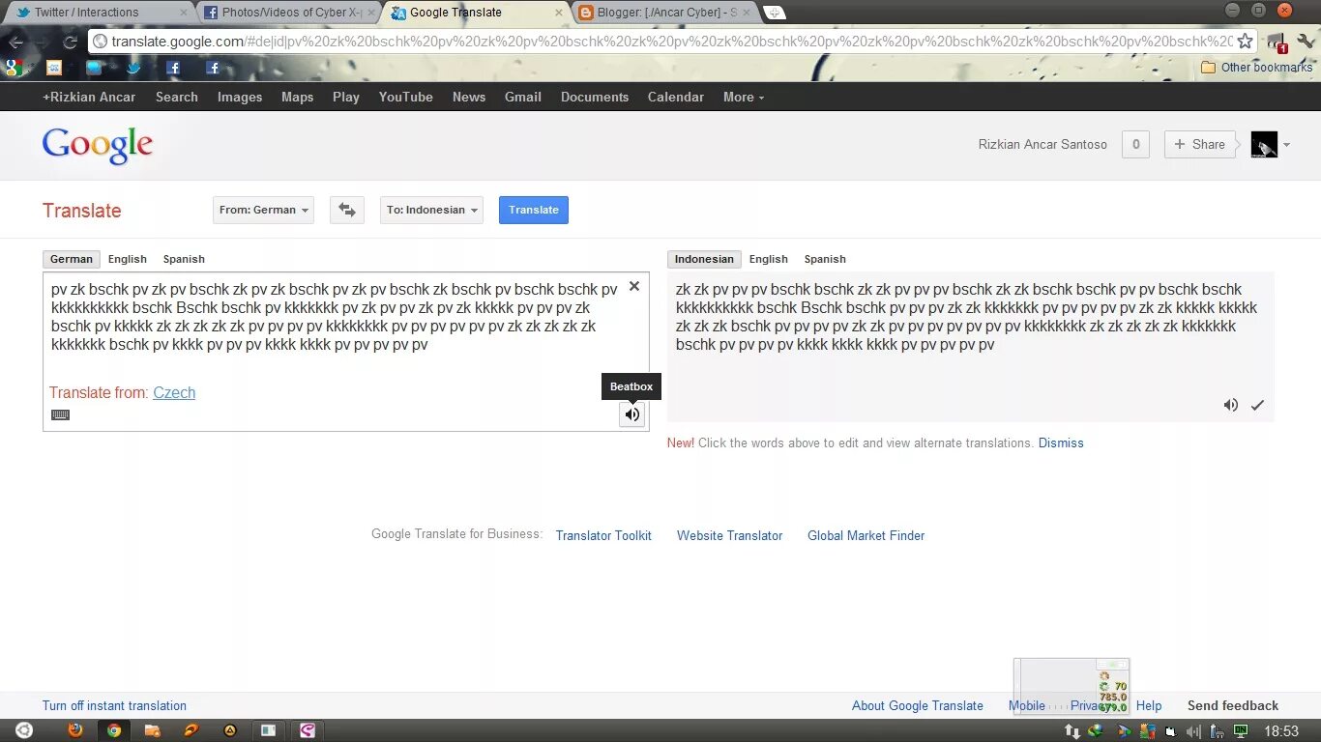1321x742 pixels.
Task: Open +Rizkian Ancar profile link
Action: pyautogui.click(x=89, y=97)
